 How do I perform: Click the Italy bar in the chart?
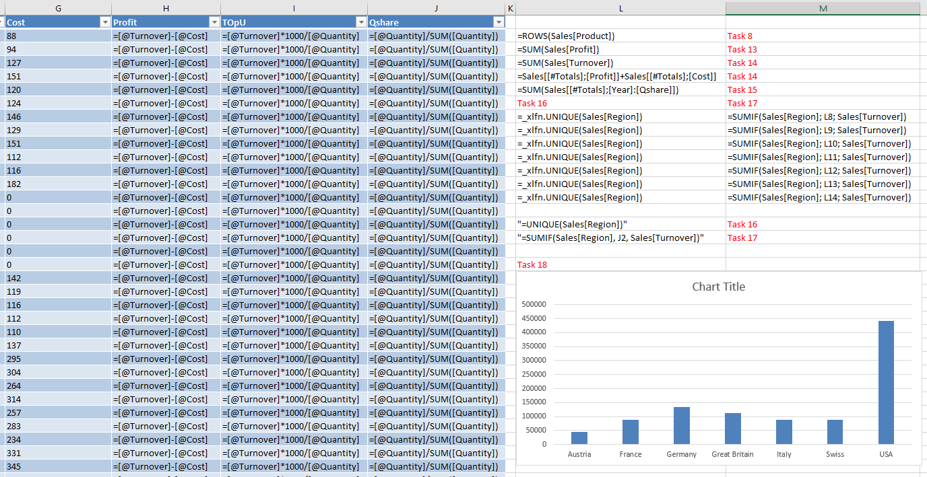click(784, 432)
